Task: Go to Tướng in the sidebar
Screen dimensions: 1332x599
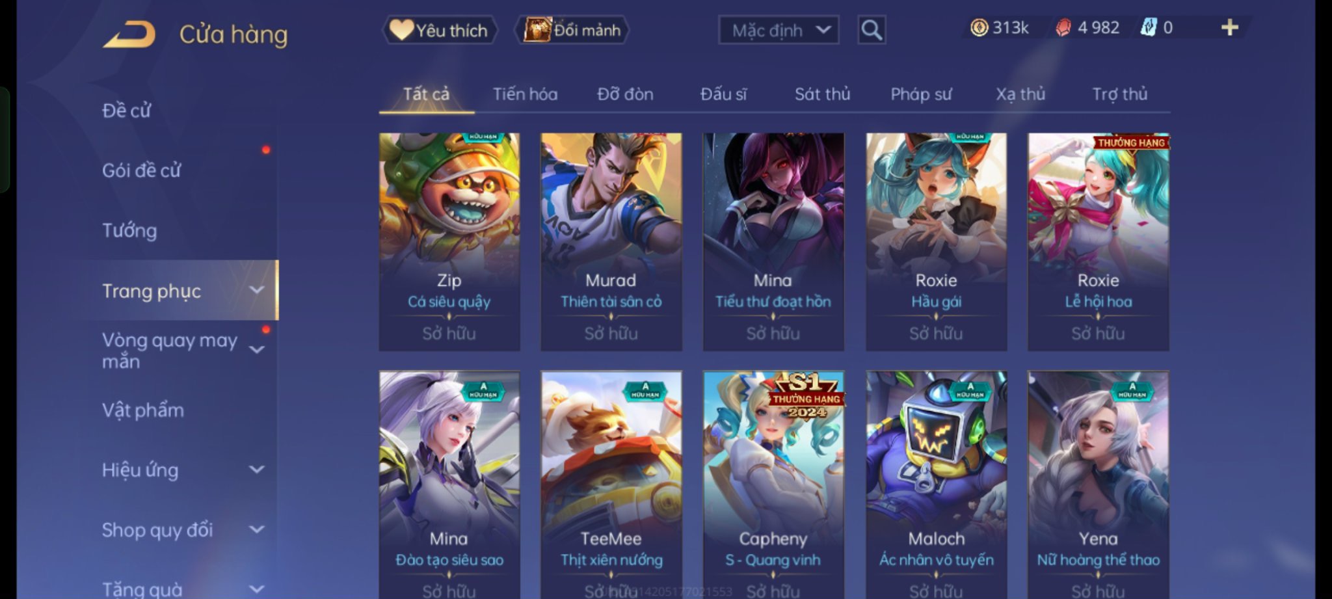Action: (129, 230)
